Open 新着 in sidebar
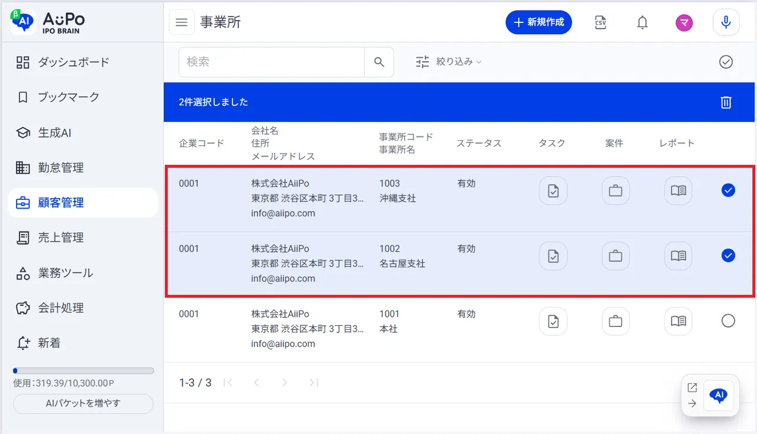This screenshot has width=757, height=434. point(83,343)
